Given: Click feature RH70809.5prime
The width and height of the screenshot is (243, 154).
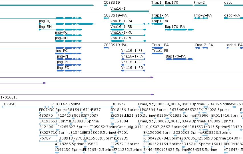Looking at the screenshot, I should coord(219,122).
